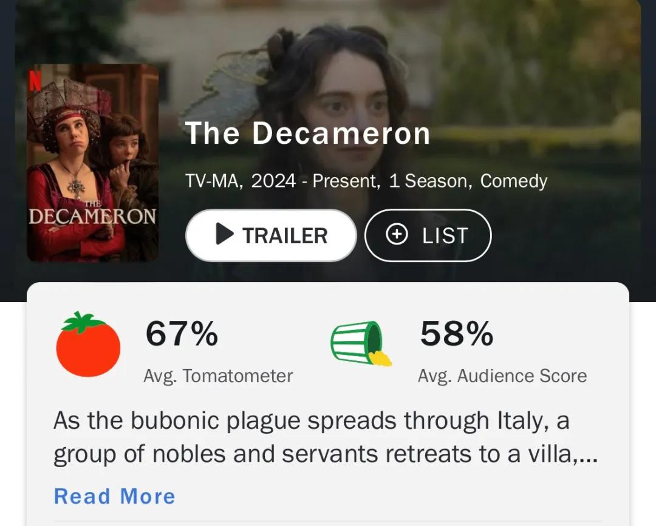Click the Comedy genre text

coord(513,181)
